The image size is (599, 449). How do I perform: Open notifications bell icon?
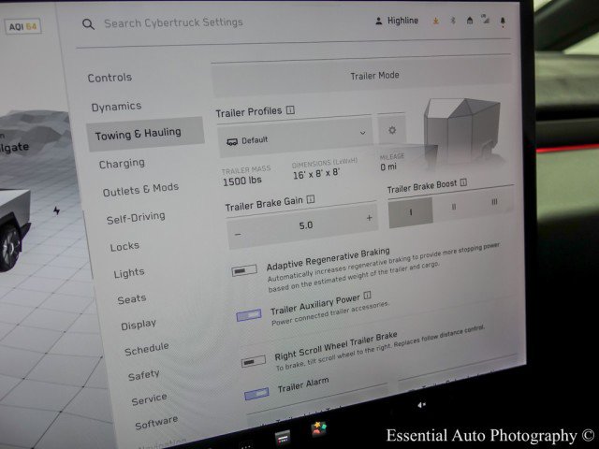point(503,21)
